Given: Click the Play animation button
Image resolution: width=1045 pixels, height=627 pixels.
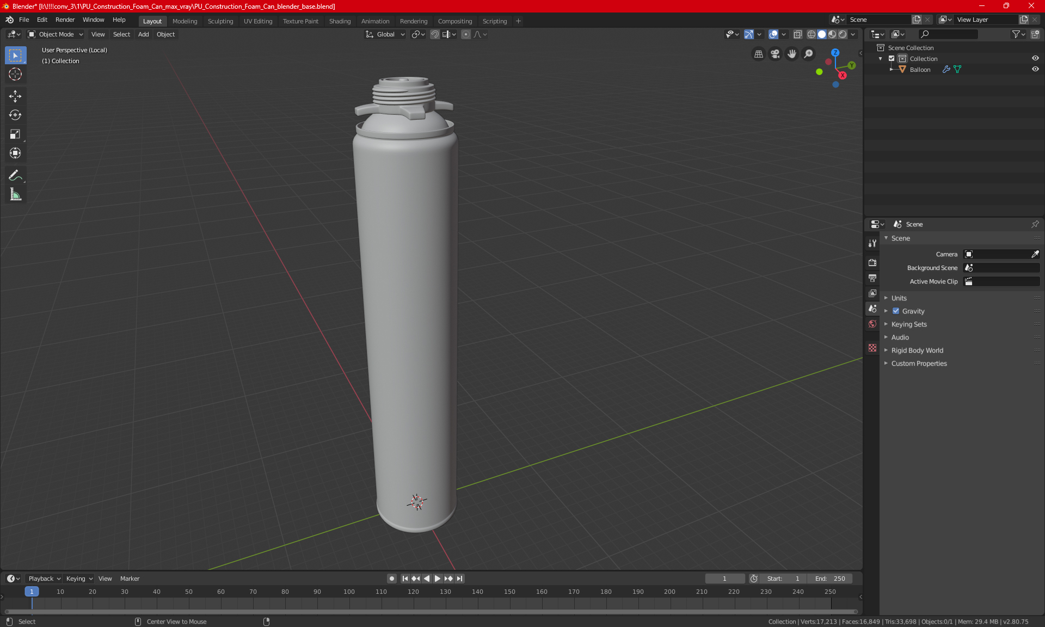Looking at the screenshot, I should click(438, 579).
